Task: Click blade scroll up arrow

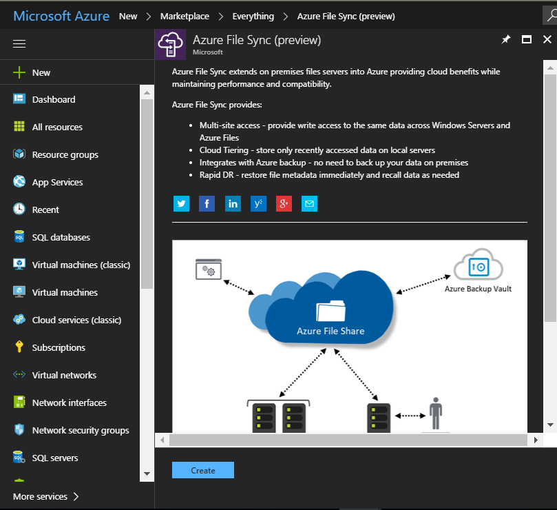Action: (x=550, y=68)
